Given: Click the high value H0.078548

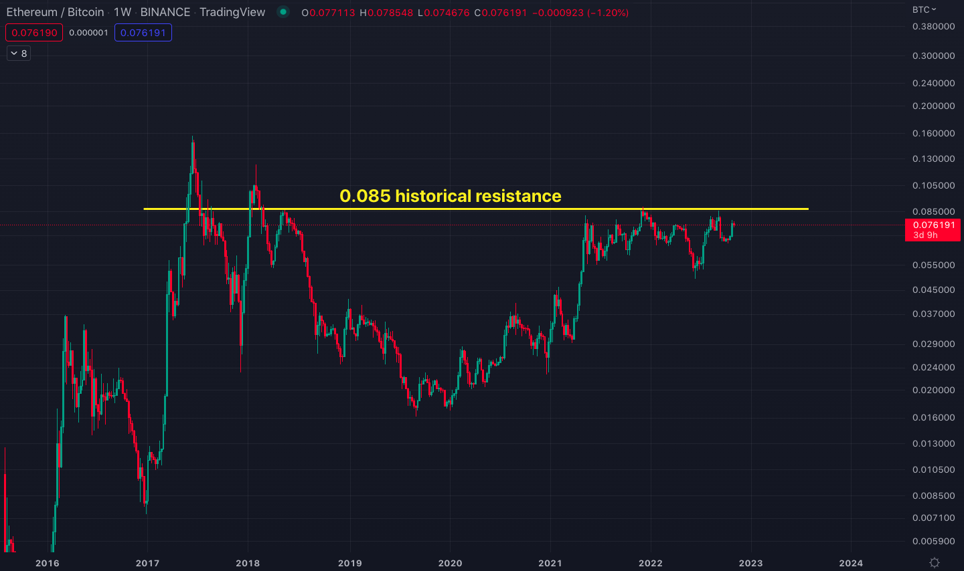Looking at the screenshot, I should coord(386,13).
